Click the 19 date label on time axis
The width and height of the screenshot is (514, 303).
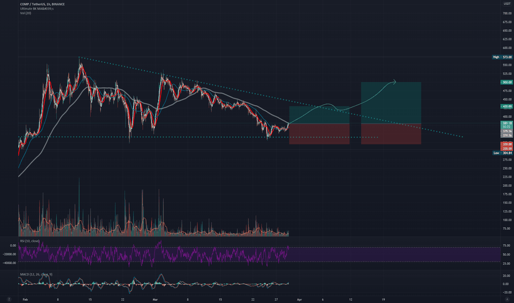pos(383,299)
